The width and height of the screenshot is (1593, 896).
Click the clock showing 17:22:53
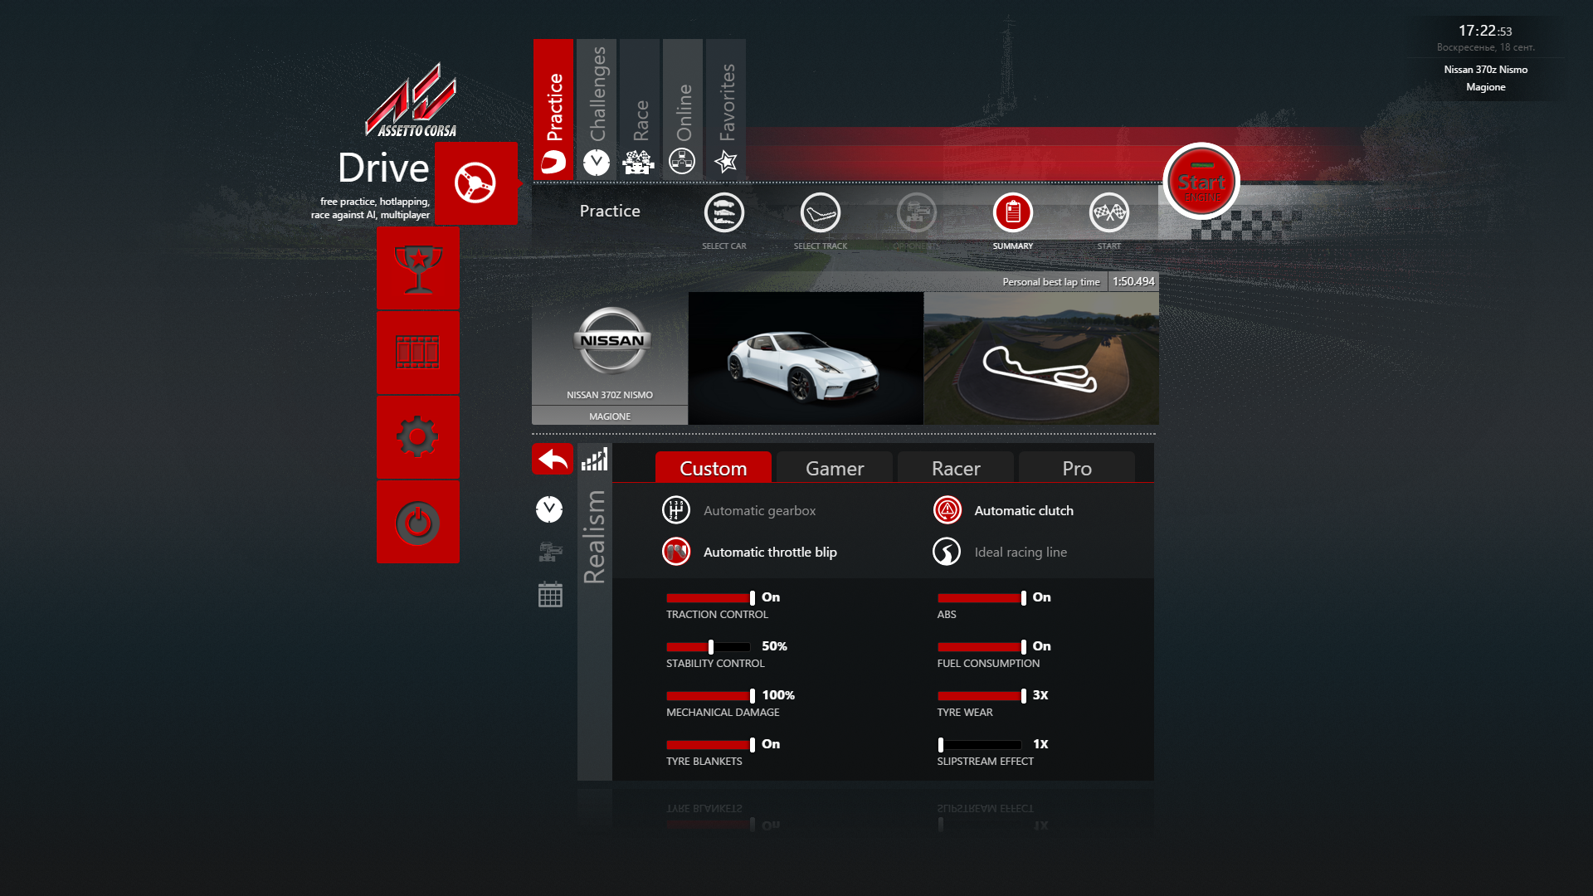click(x=1485, y=31)
